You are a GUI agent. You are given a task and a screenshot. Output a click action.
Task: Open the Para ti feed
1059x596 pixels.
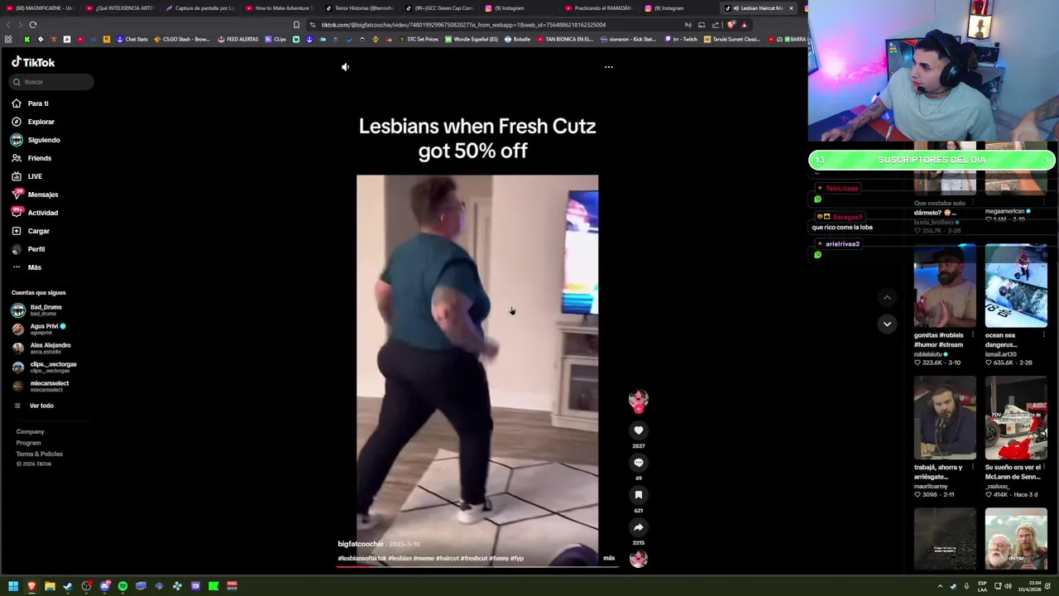(31, 103)
